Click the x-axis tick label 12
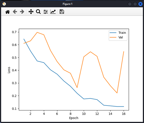Image resolution: width=144 pixels, height=123 pixels. (97, 114)
